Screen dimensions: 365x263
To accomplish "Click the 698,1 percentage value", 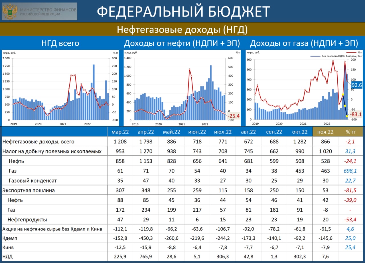I will [x=351, y=171].
